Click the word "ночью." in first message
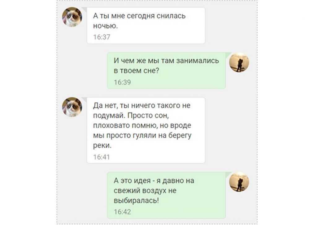The image size is (317, 225). (x=105, y=26)
